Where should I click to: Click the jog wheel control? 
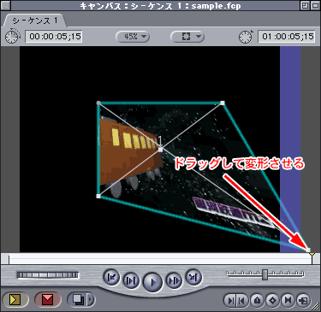point(48,275)
